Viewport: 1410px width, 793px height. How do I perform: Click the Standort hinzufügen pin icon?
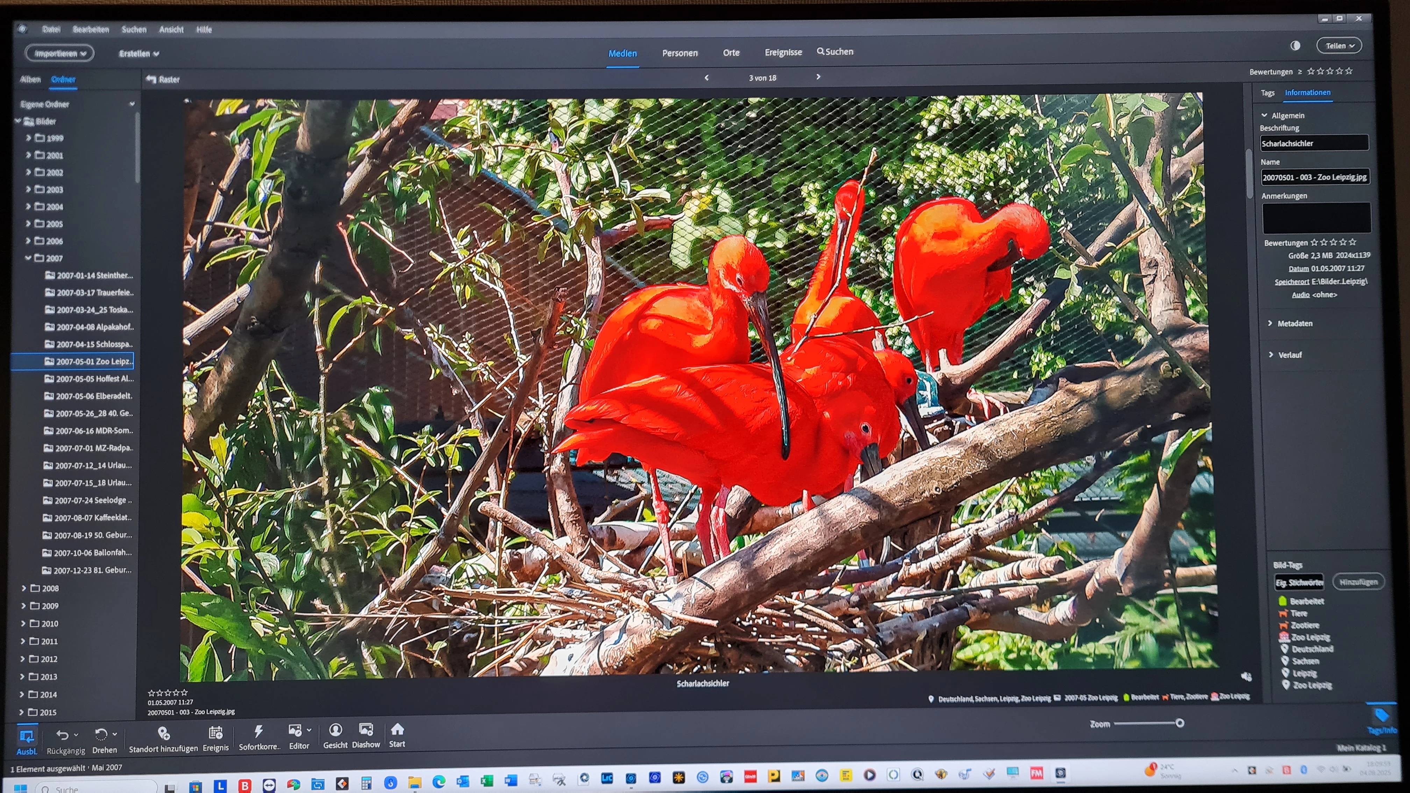[x=163, y=733]
